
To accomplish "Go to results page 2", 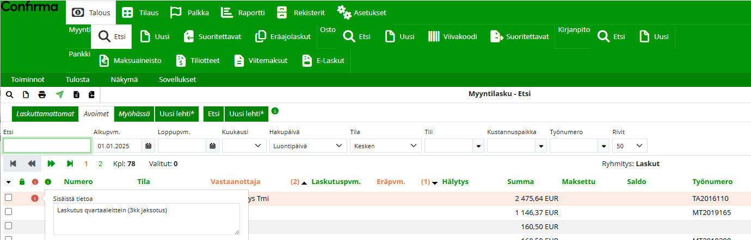I will [100, 163].
